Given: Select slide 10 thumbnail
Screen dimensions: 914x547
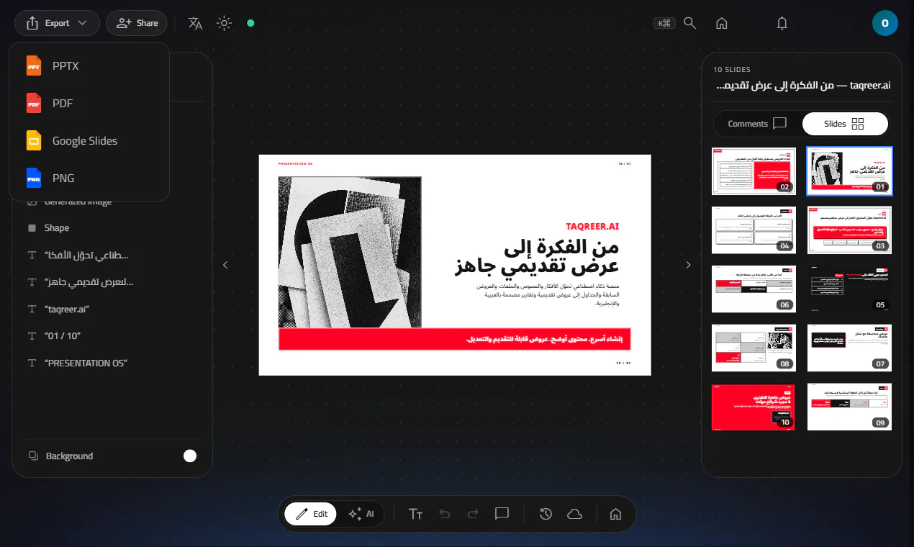Looking at the screenshot, I should point(754,407).
